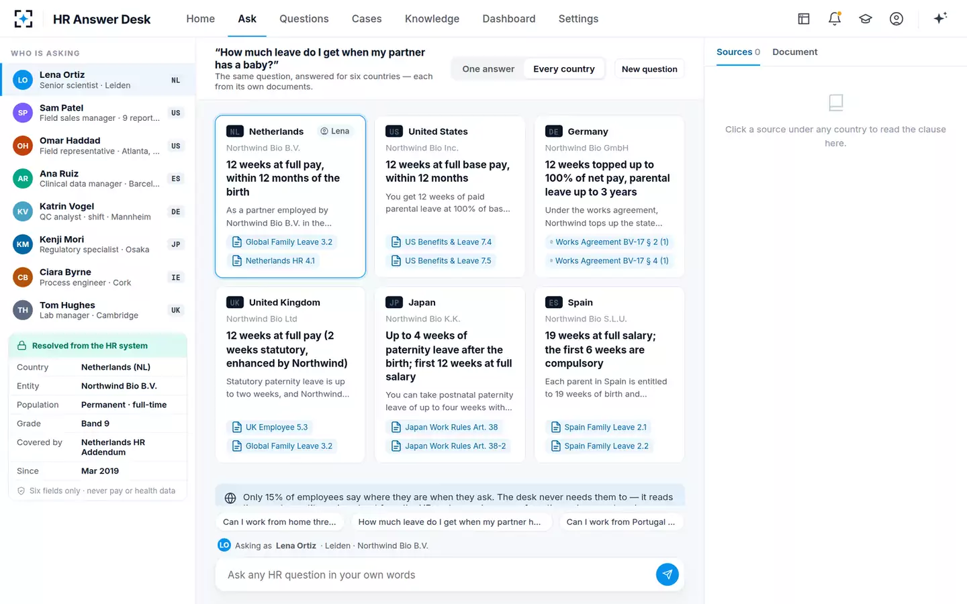Viewport: 967px width, 604px height.
Task: Open the user account profile icon
Action: (x=896, y=19)
